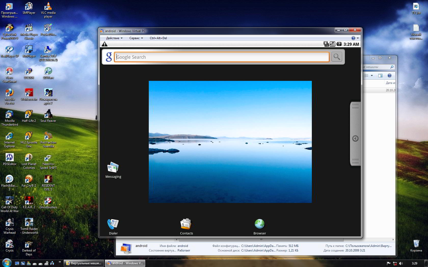Maximize the android Virtual PC window
Screen dimensions: 428x267
(345, 30)
